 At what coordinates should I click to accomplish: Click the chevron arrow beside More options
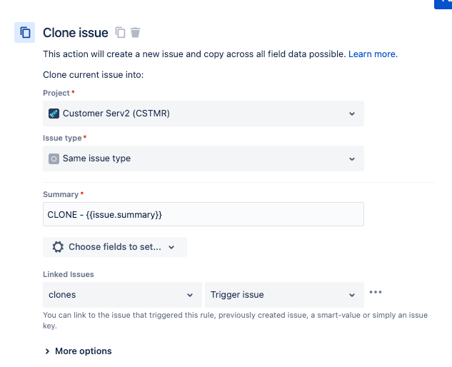[x=47, y=351]
